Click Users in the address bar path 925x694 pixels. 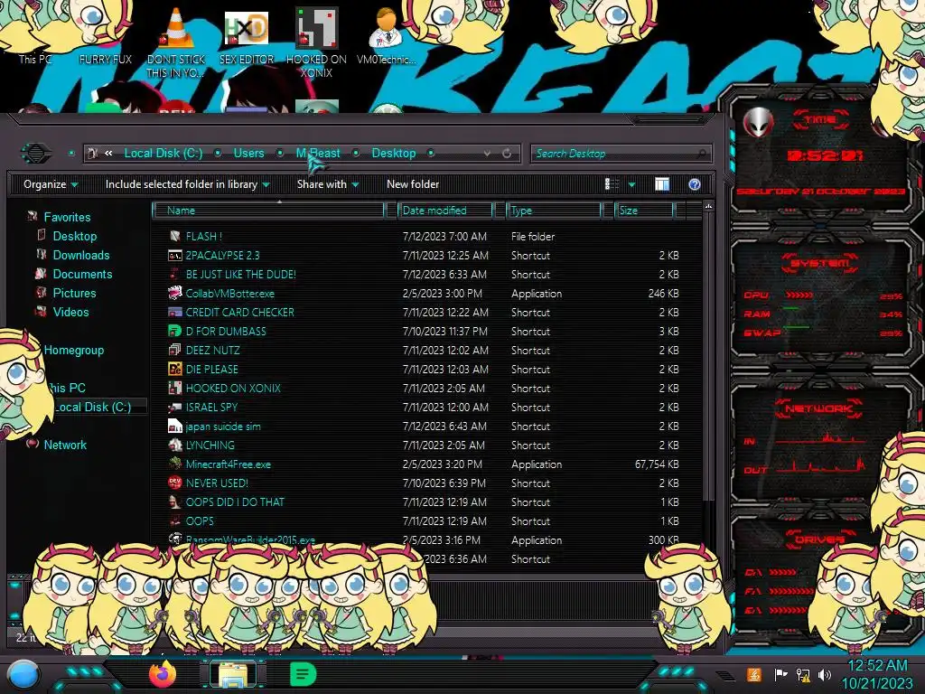click(249, 154)
